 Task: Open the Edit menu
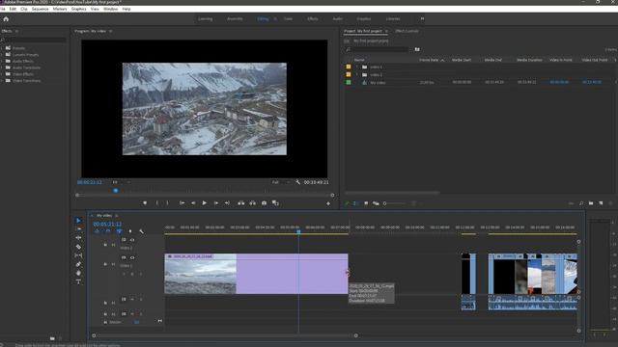point(13,9)
